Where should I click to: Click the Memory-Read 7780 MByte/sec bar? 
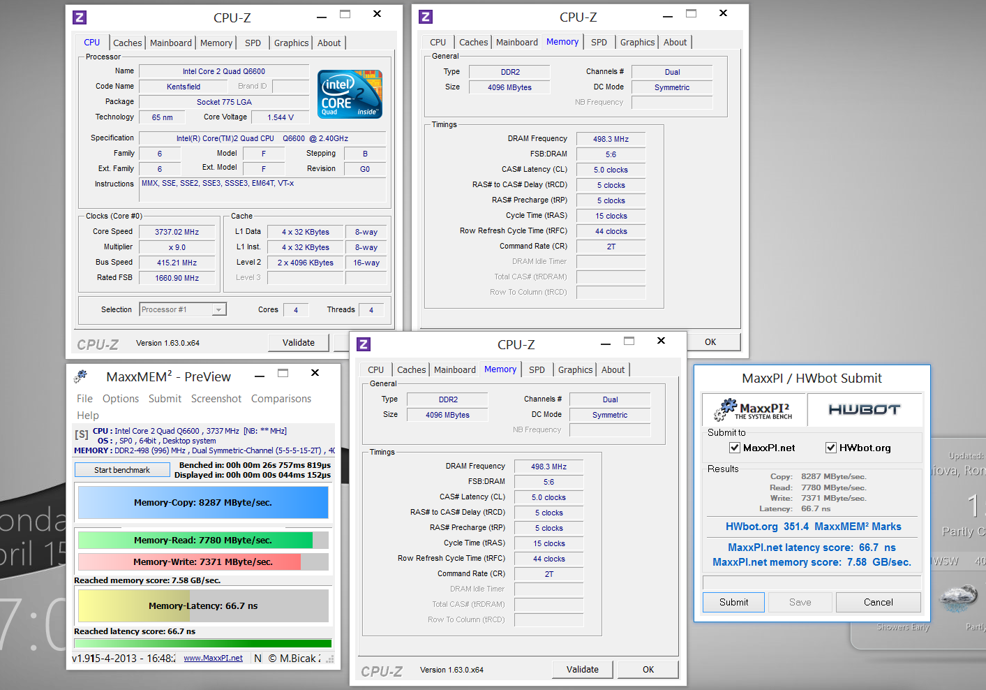(x=203, y=540)
